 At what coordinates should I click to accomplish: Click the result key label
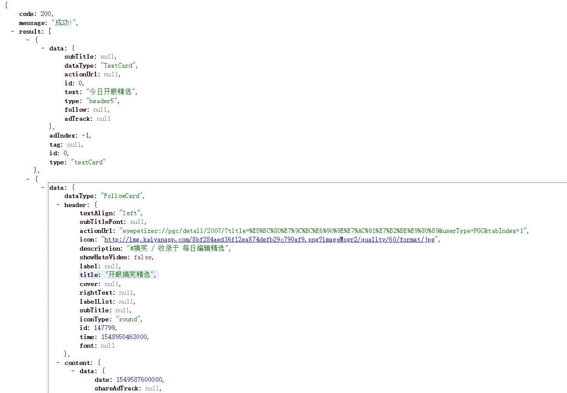click(x=30, y=31)
